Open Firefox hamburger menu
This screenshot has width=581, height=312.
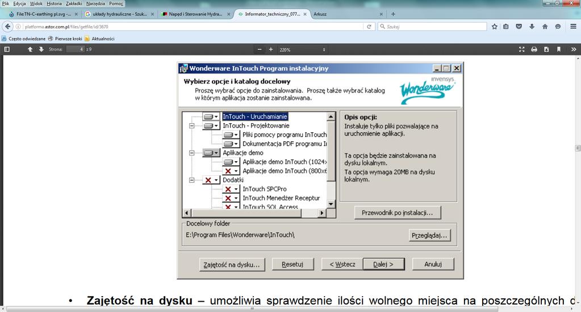tap(573, 27)
